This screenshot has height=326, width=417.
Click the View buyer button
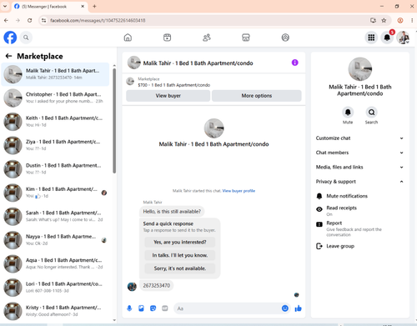point(168,96)
